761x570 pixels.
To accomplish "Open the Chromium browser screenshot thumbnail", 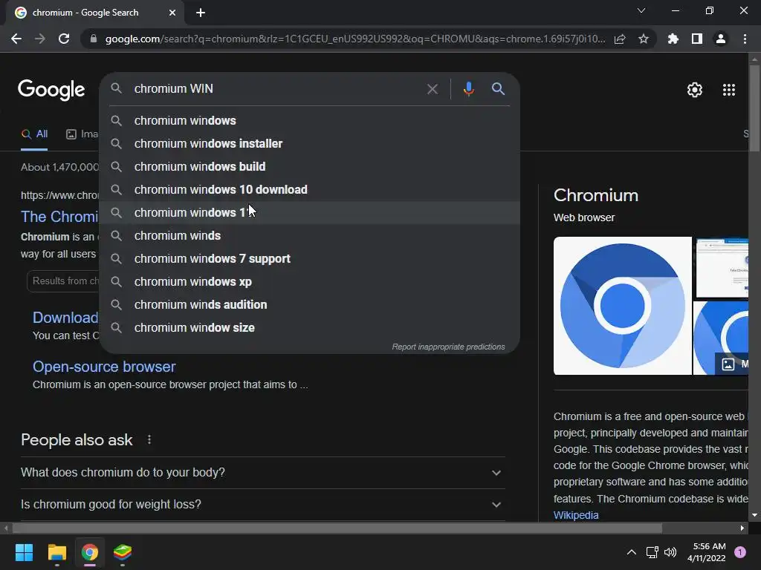I will [x=721, y=268].
